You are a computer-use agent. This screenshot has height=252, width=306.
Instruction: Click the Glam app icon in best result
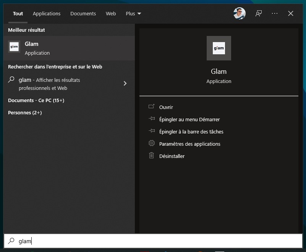[x=14, y=47]
